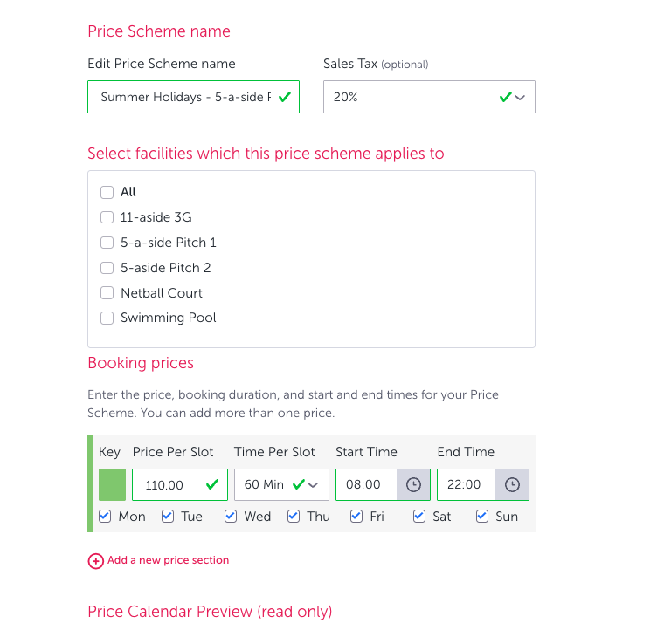The image size is (664, 630).
Task: Uncheck the Mon day checkbox
Action: [x=105, y=517]
